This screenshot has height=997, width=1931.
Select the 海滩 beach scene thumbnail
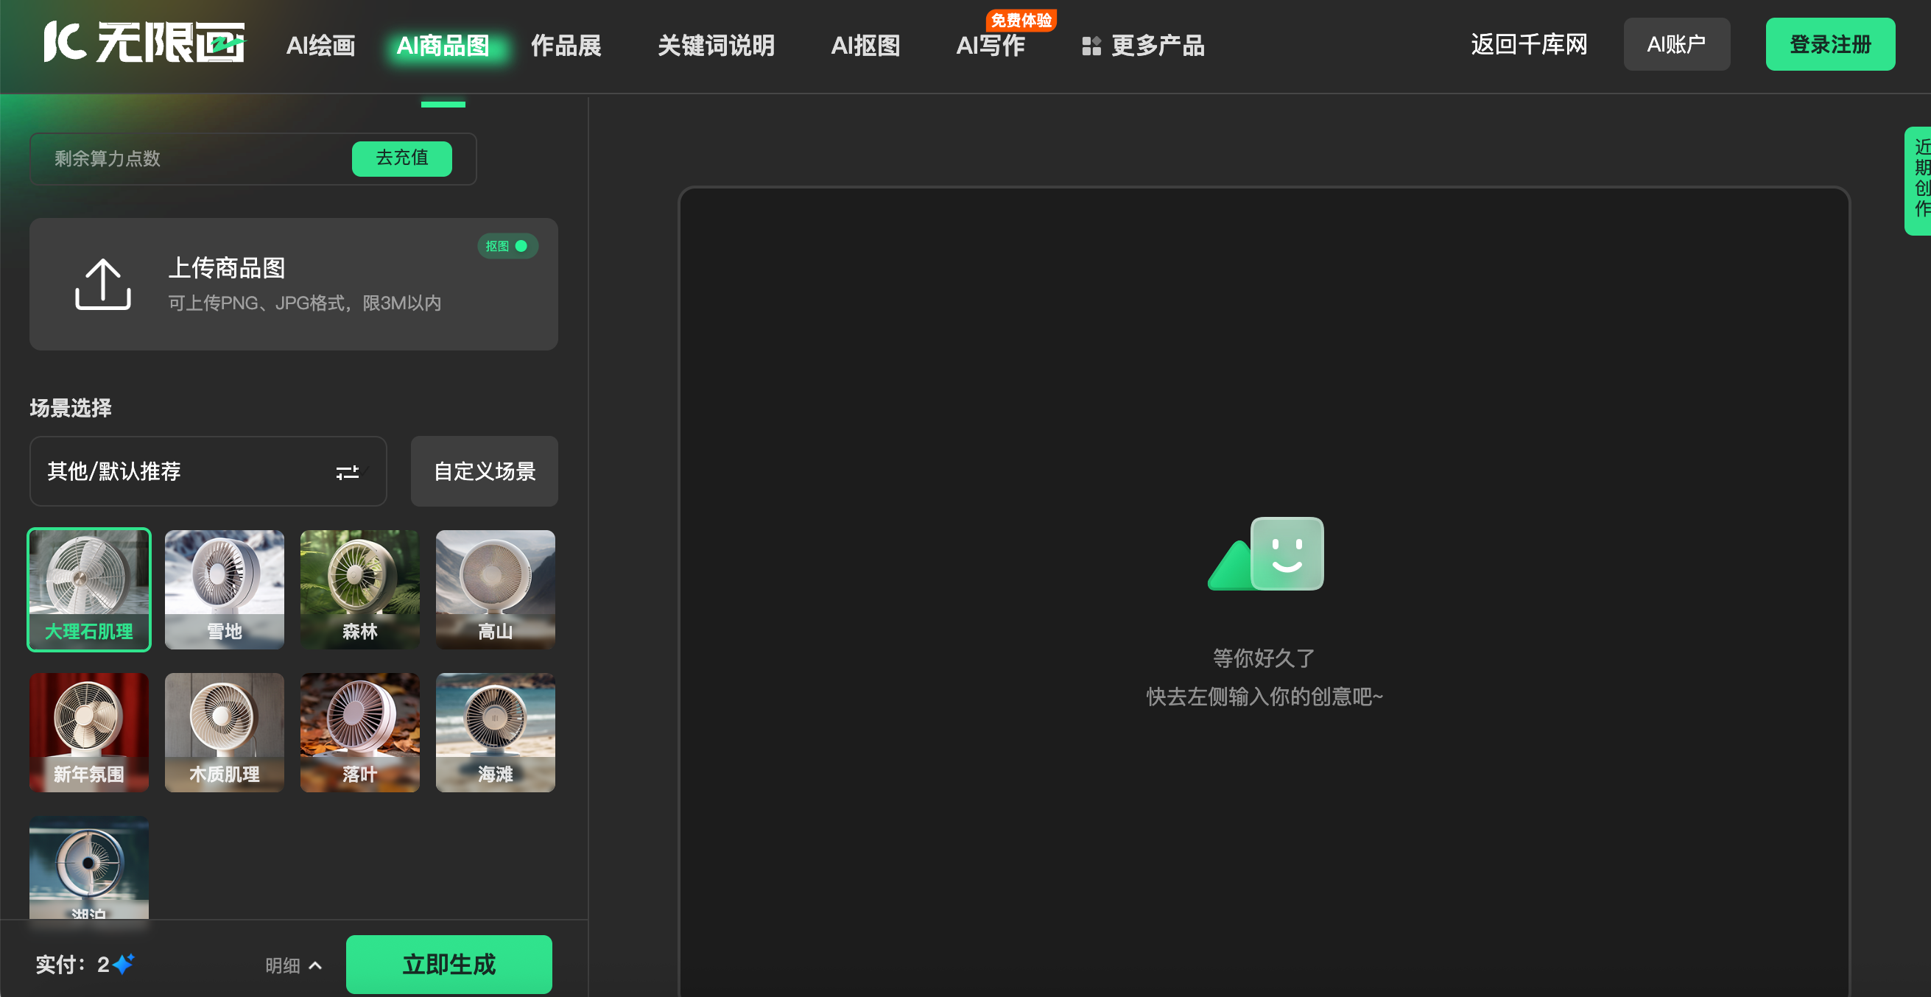tap(495, 732)
